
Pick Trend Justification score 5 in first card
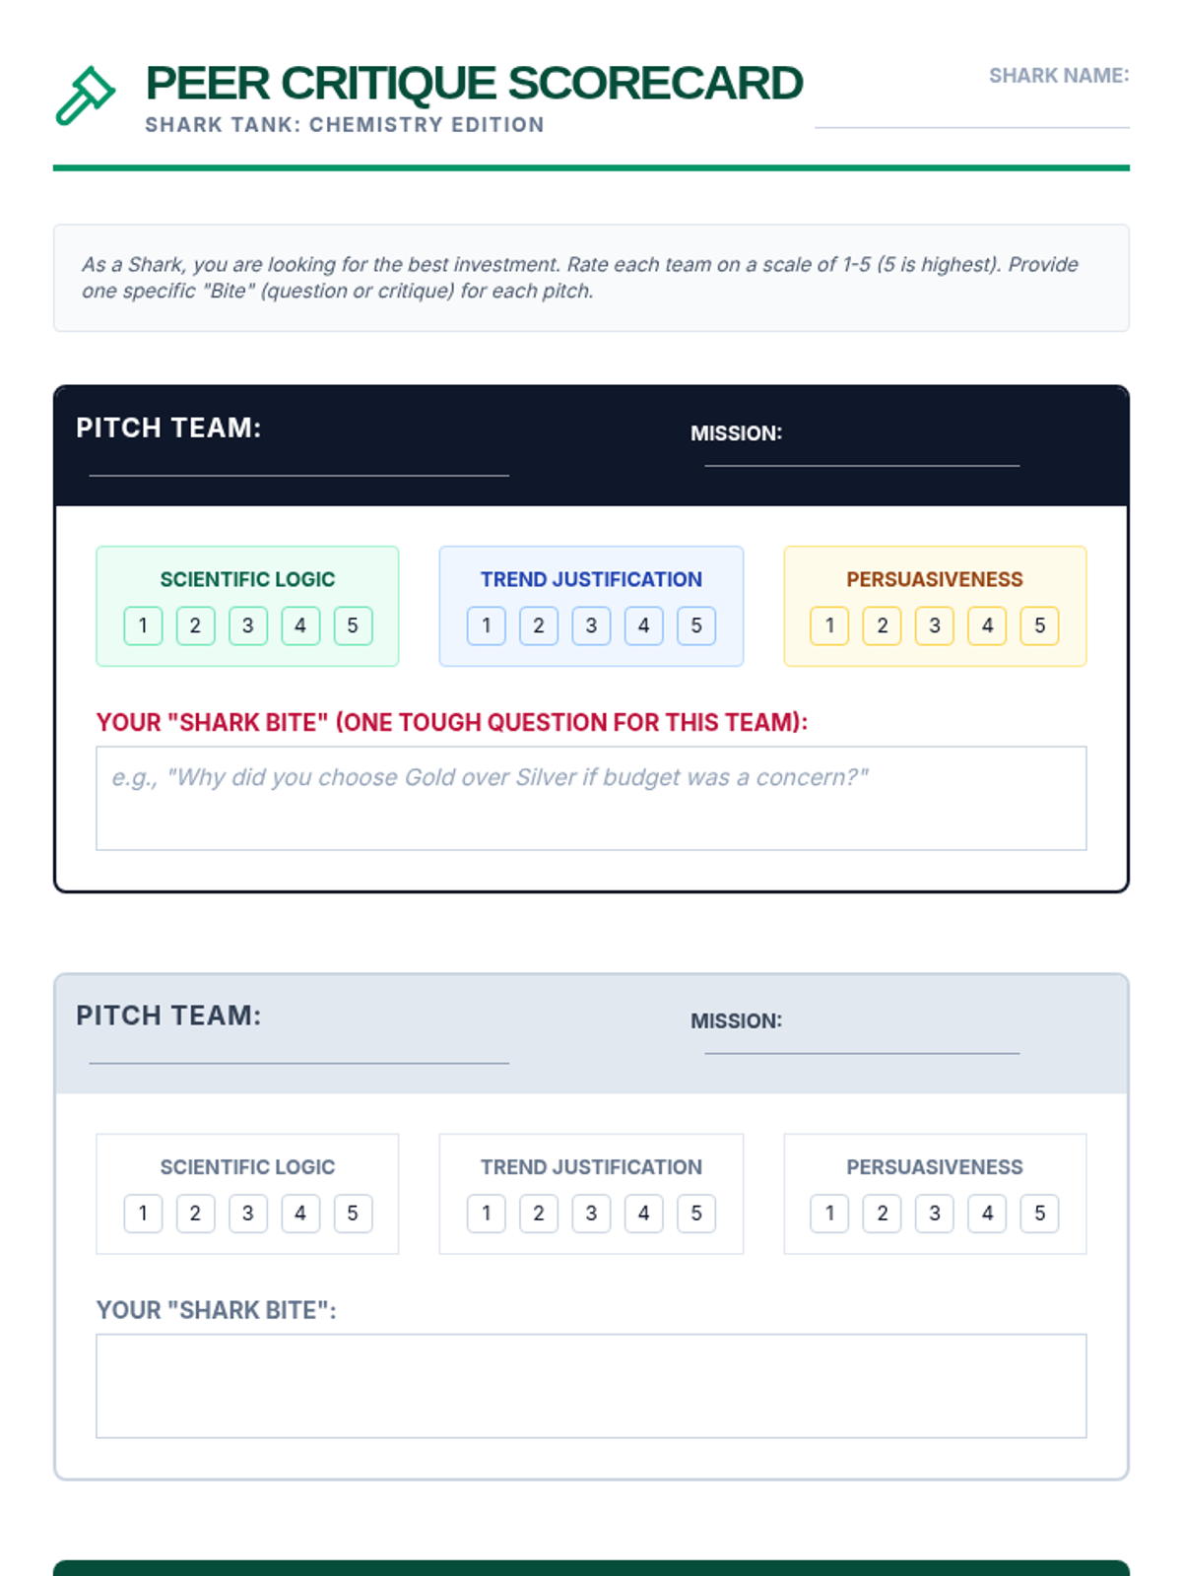(695, 625)
